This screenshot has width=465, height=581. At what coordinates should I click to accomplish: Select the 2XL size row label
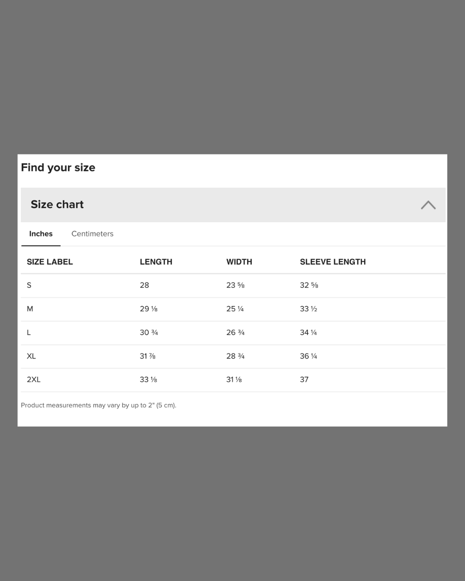(x=33, y=380)
